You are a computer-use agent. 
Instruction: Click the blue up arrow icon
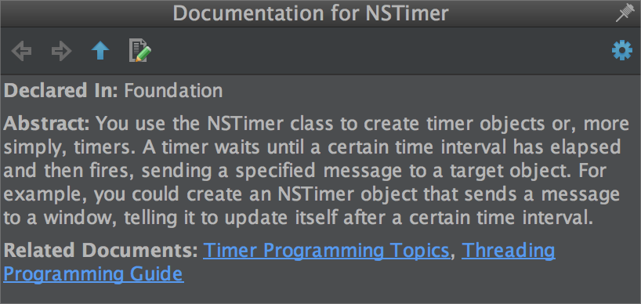coord(100,51)
